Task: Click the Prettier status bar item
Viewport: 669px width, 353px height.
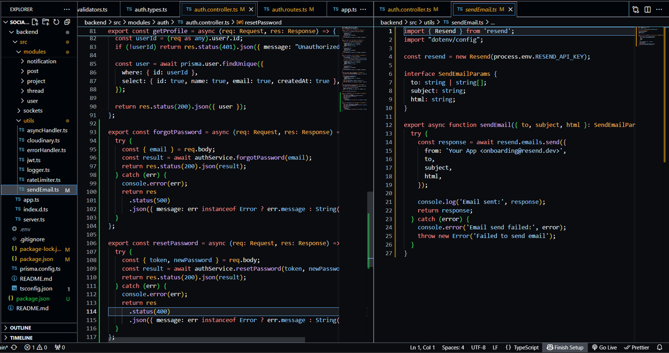Action: point(636,347)
